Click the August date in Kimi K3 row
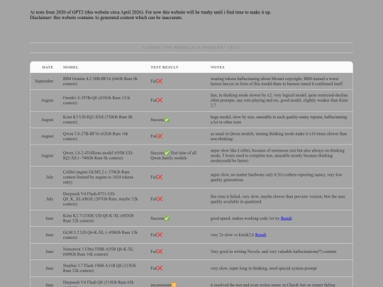This screenshot has height=287, width=383. (47, 120)
